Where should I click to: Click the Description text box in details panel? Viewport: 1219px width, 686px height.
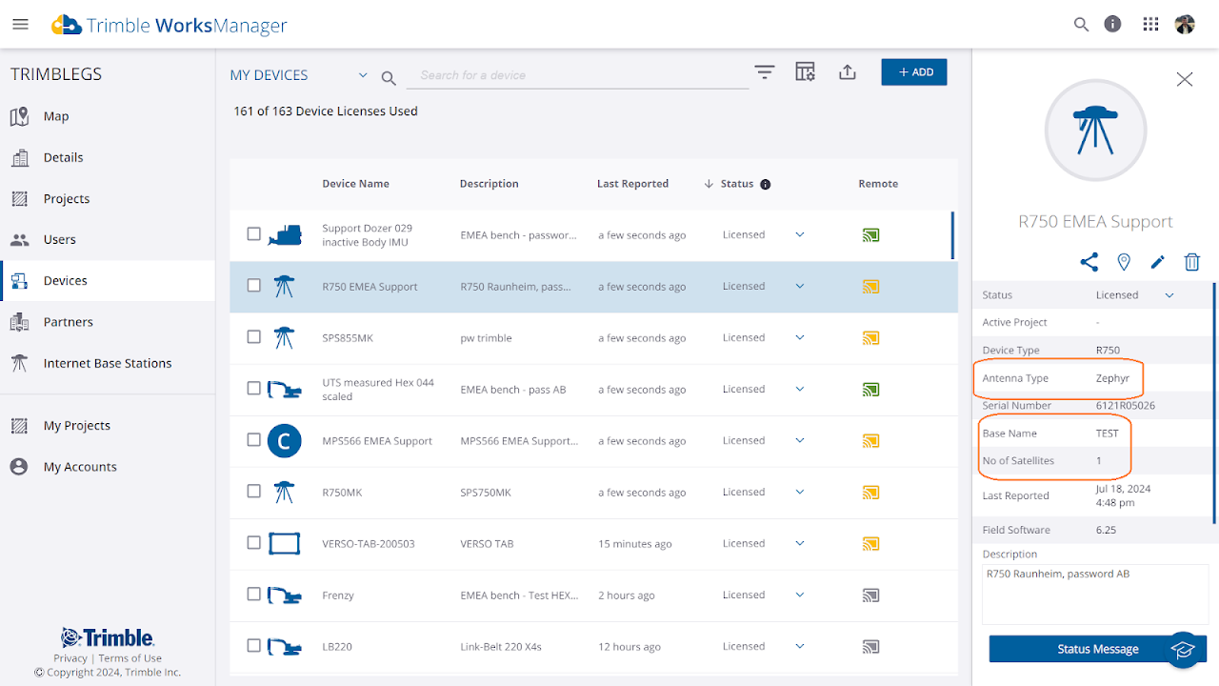click(x=1095, y=594)
